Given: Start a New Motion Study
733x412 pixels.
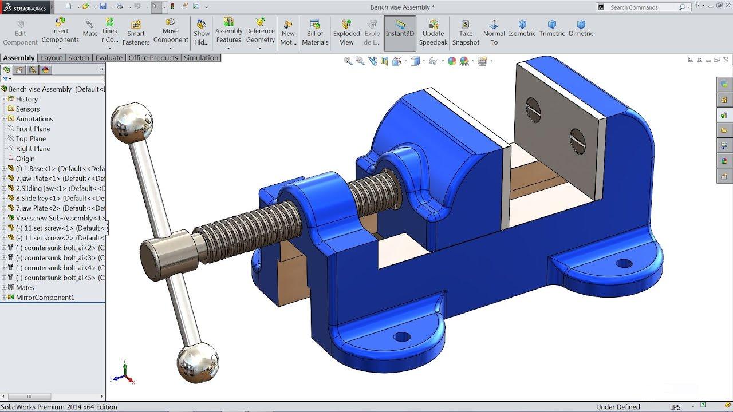Looking at the screenshot, I should [x=288, y=33].
